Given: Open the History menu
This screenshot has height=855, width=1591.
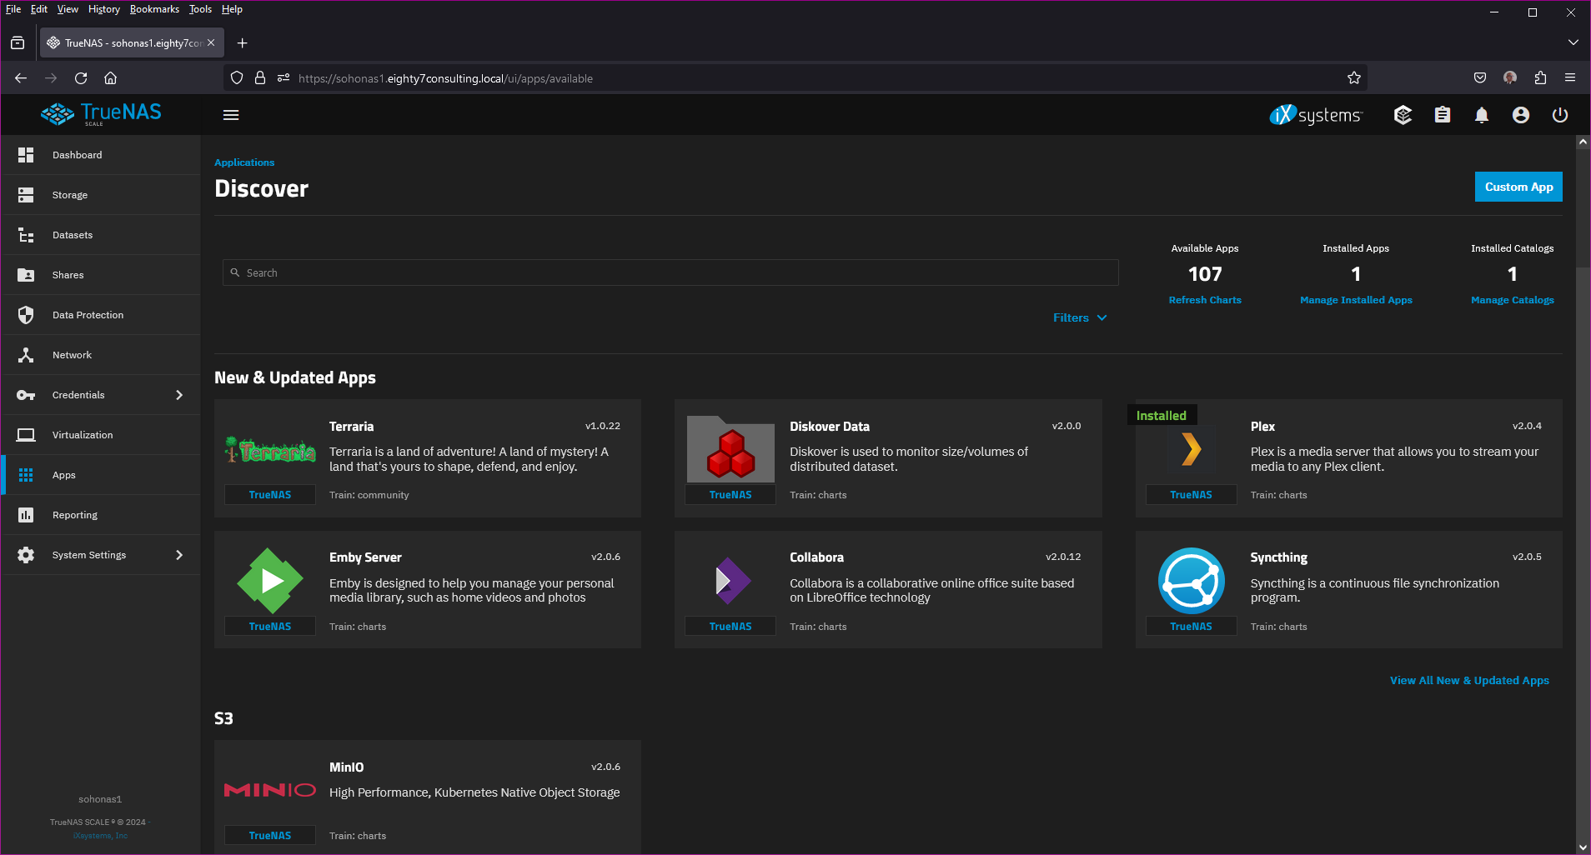Looking at the screenshot, I should tap(104, 9).
